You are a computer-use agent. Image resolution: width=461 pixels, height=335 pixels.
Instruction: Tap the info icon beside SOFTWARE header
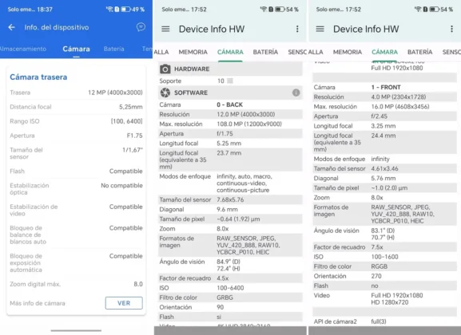(x=296, y=93)
